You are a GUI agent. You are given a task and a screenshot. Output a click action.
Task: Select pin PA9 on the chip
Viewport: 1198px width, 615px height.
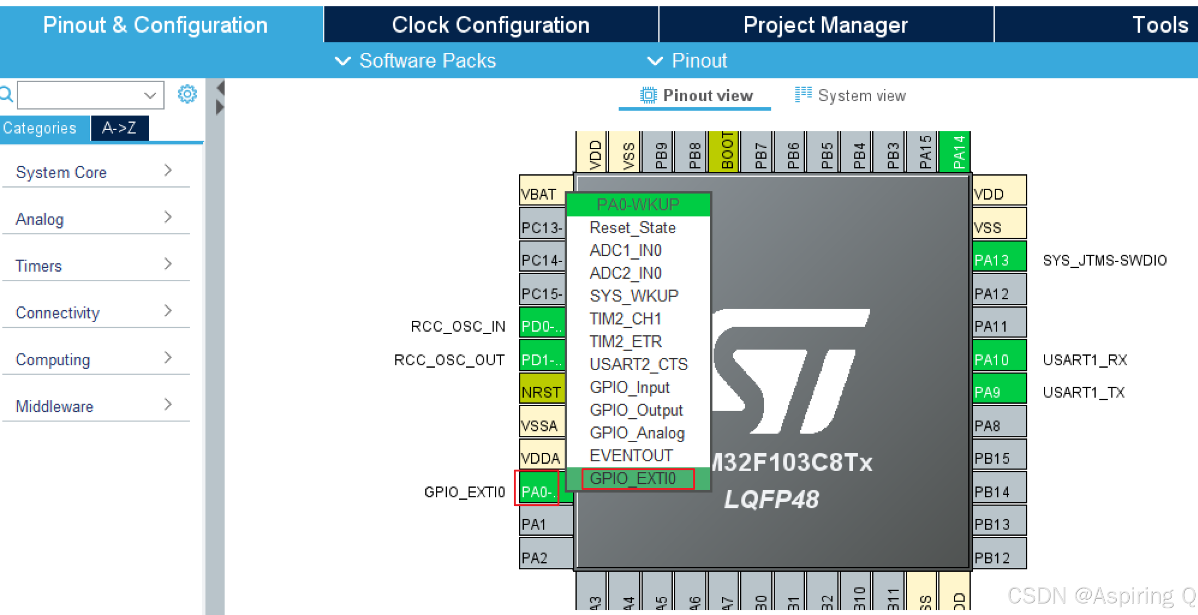(1000, 389)
